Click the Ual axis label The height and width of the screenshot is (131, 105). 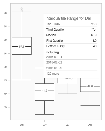[22, 125]
